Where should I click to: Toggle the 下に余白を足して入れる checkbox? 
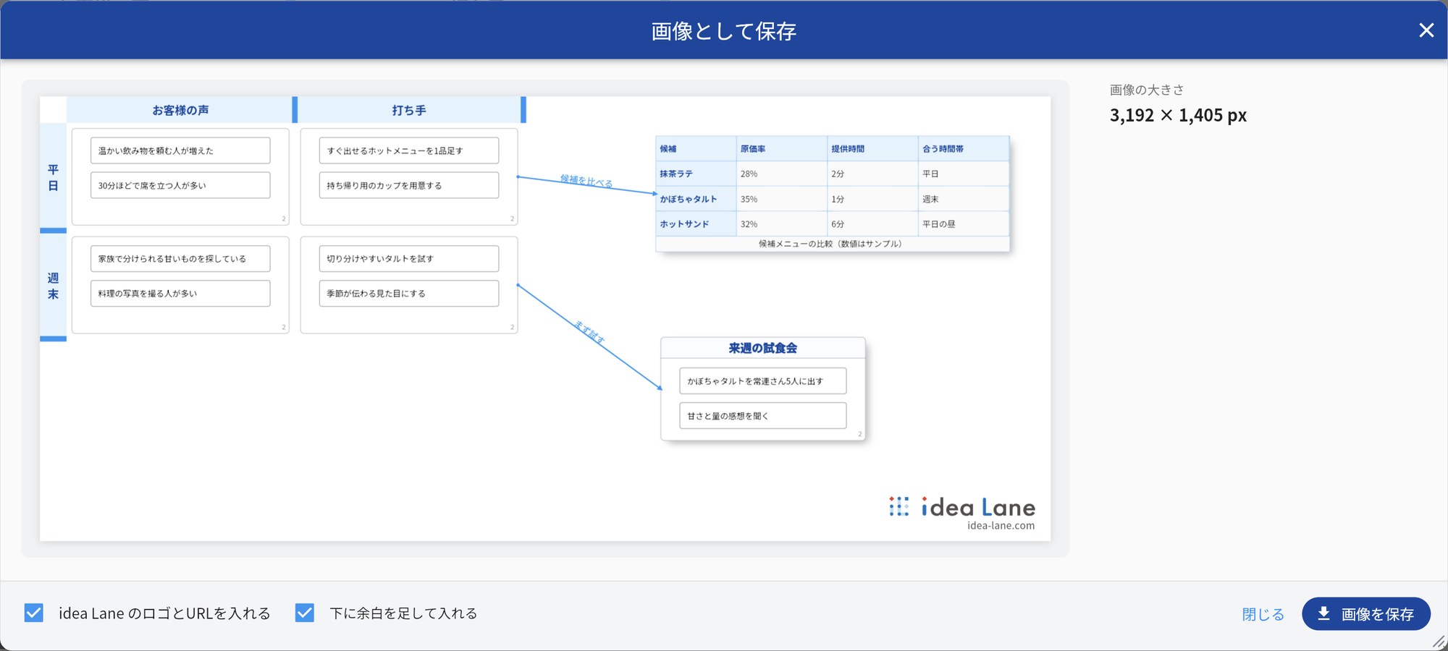[x=305, y=613]
